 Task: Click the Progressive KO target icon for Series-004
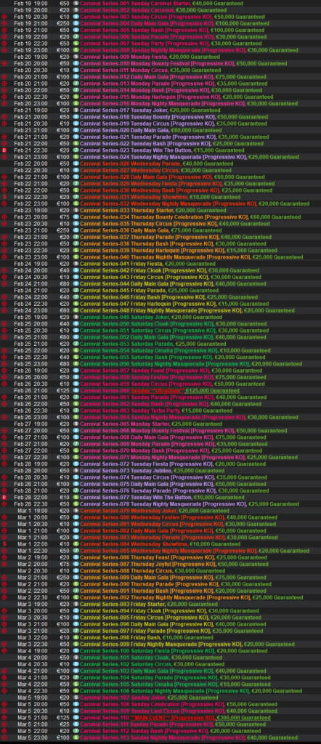4,23
